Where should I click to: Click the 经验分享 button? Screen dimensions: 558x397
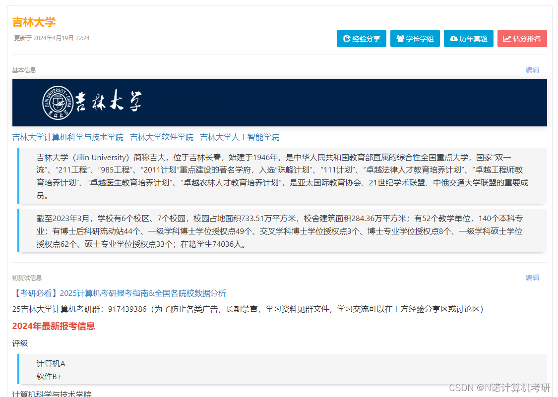tap(361, 39)
